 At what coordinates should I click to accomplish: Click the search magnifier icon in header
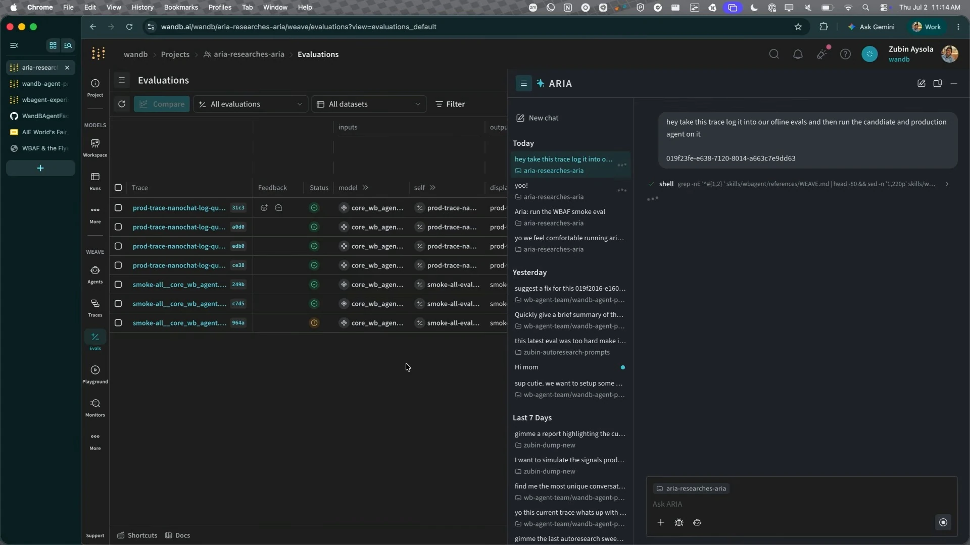pos(774,54)
